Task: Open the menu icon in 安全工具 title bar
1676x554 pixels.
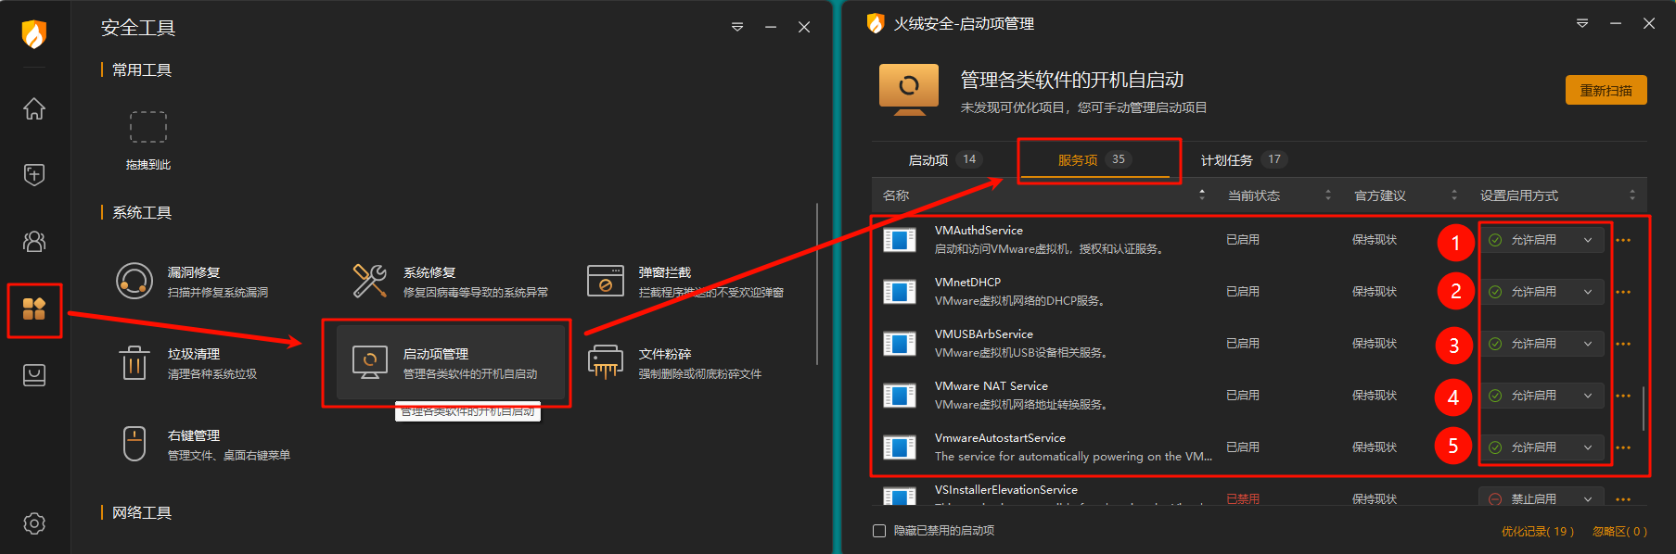Action: (737, 27)
